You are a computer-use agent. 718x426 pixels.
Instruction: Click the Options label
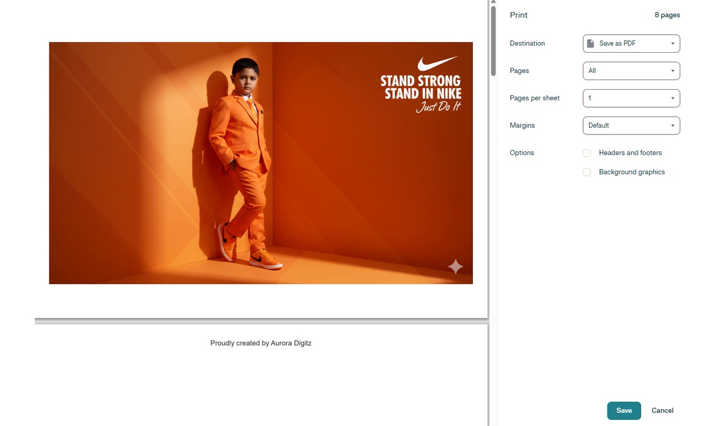pyautogui.click(x=522, y=153)
